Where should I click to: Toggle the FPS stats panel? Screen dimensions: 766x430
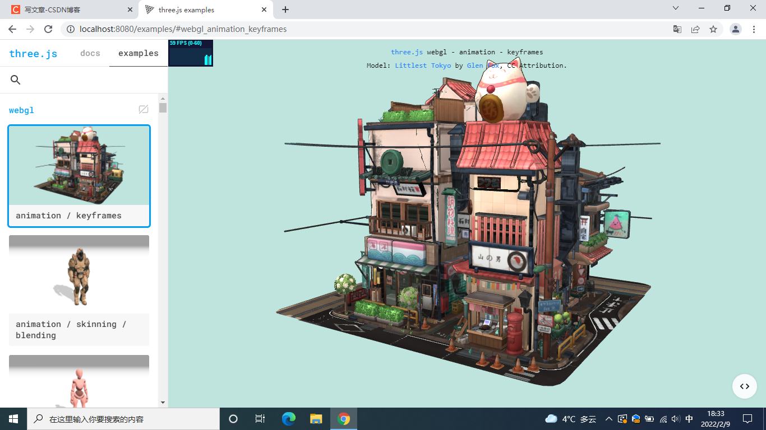point(191,53)
